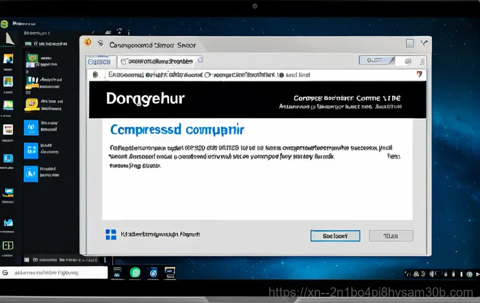Click the green round icon at top-left corner
Image resolution: width=480 pixels, height=303 pixels.
pos(4,24)
